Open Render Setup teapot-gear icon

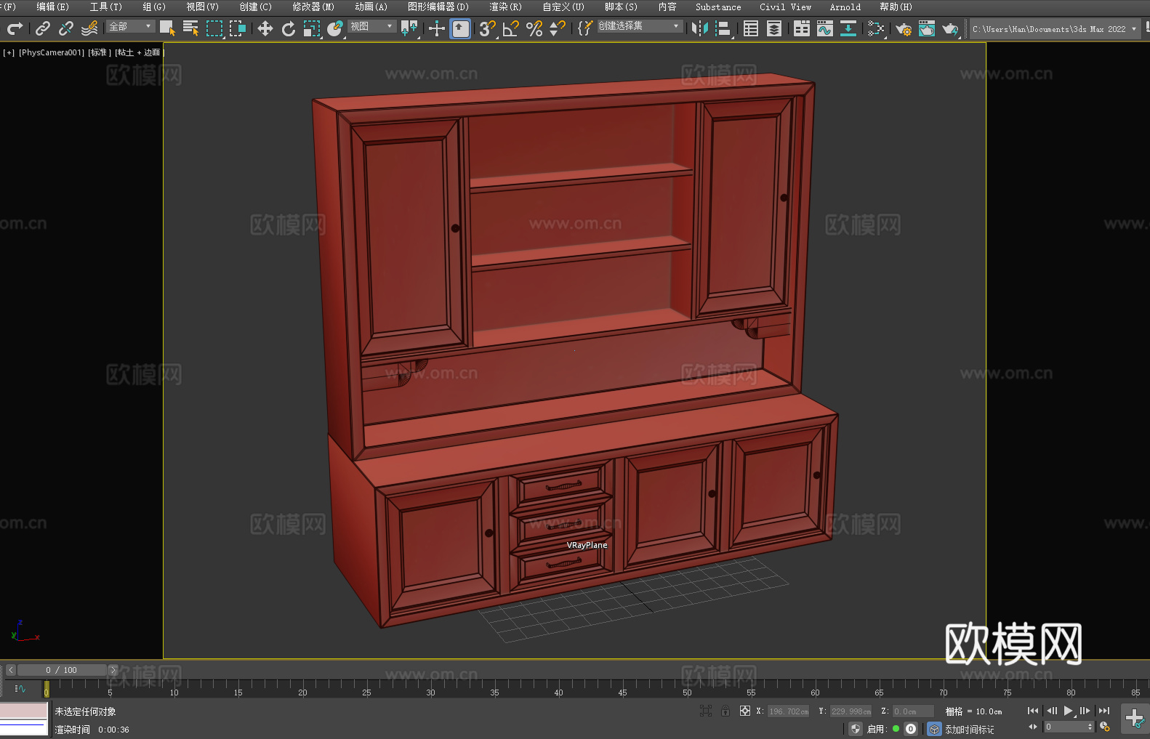click(904, 28)
